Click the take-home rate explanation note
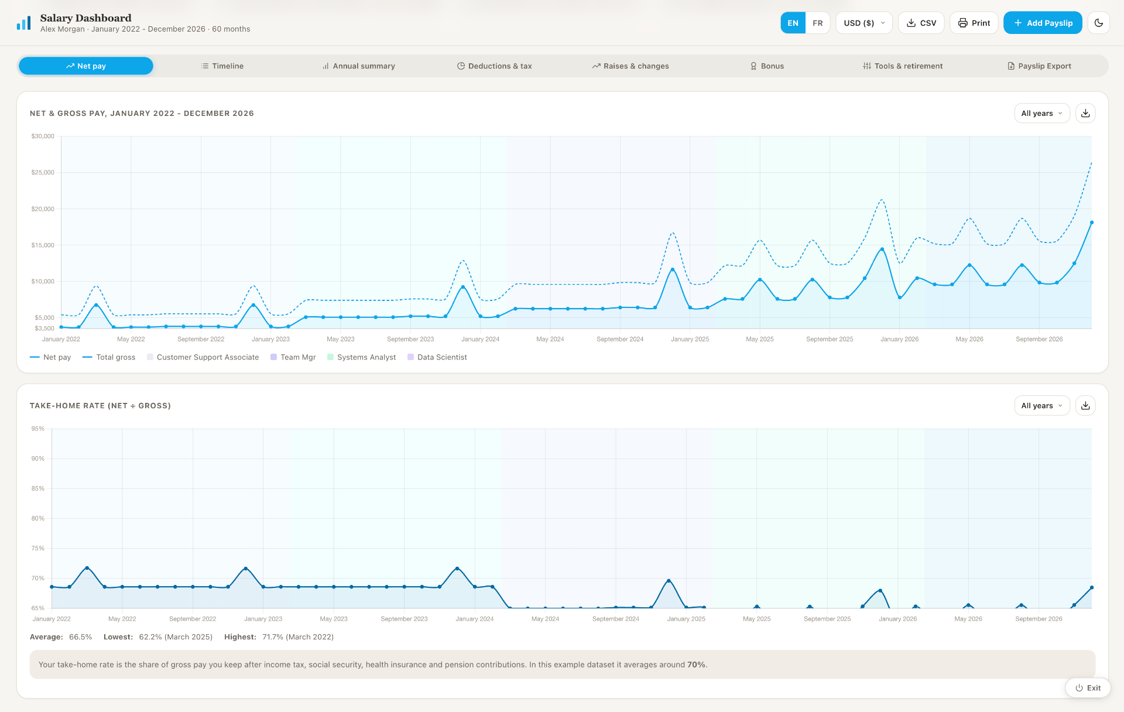 click(x=562, y=665)
